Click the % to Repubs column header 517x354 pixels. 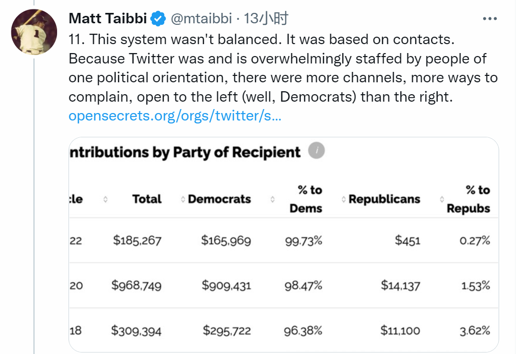coord(469,199)
